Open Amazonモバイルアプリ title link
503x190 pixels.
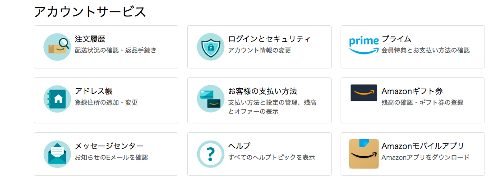423,146
